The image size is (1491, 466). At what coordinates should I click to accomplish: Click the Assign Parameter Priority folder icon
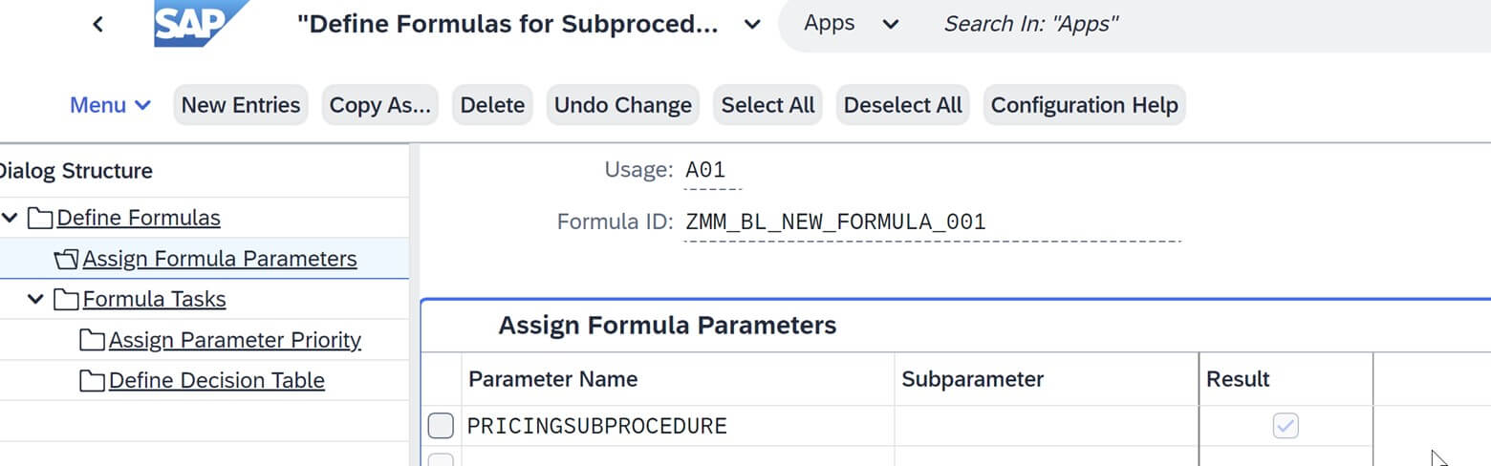pos(92,341)
